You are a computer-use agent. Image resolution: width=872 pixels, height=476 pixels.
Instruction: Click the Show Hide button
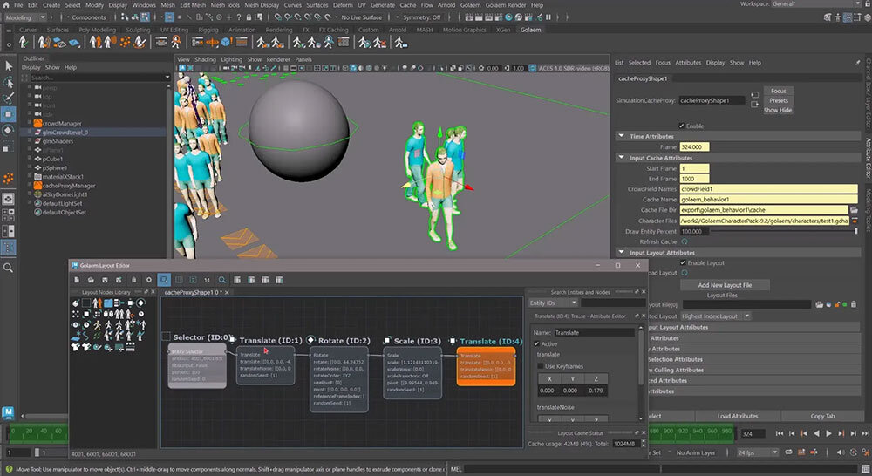778,110
